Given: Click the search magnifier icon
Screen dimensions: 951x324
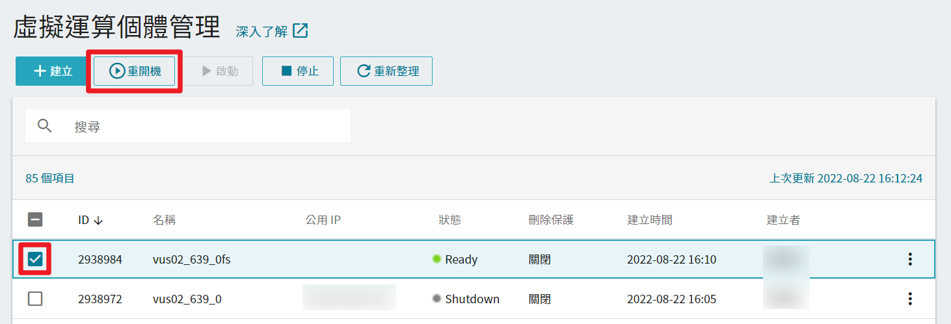Looking at the screenshot, I should click(x=44, y=126).
